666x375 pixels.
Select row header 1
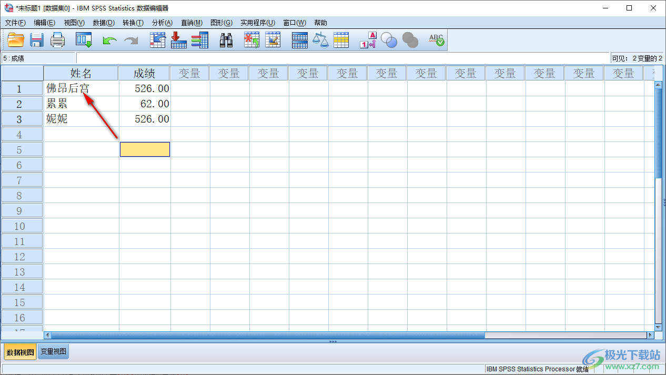point(22,89)
